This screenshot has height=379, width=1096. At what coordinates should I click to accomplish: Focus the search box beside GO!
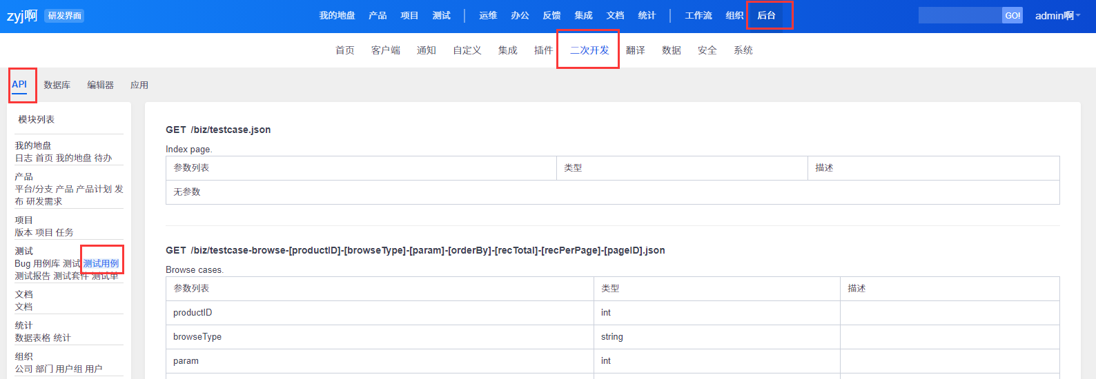[960, 15]
